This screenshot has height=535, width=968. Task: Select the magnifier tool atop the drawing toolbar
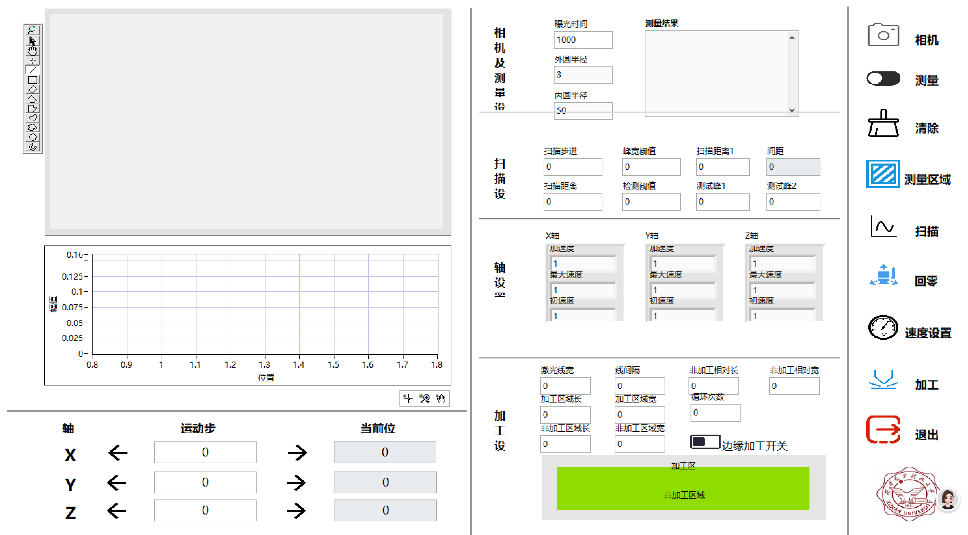click(32, 29)
